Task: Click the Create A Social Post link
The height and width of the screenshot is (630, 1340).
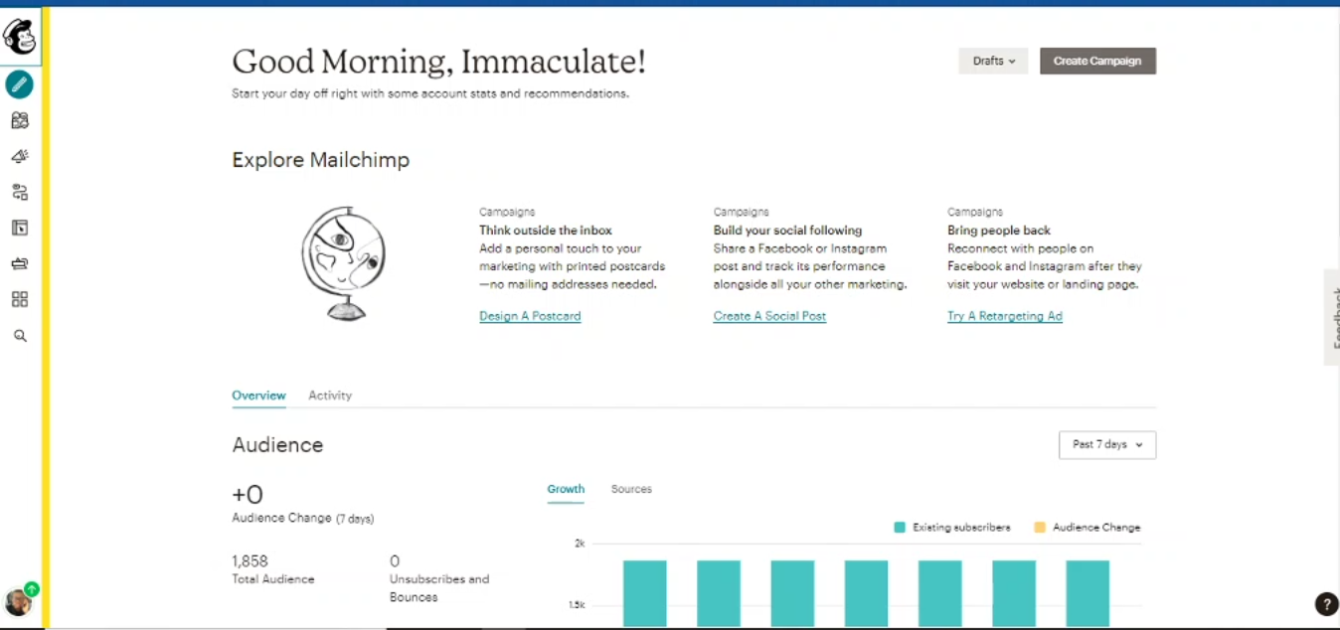Action: tap(769, 316)
